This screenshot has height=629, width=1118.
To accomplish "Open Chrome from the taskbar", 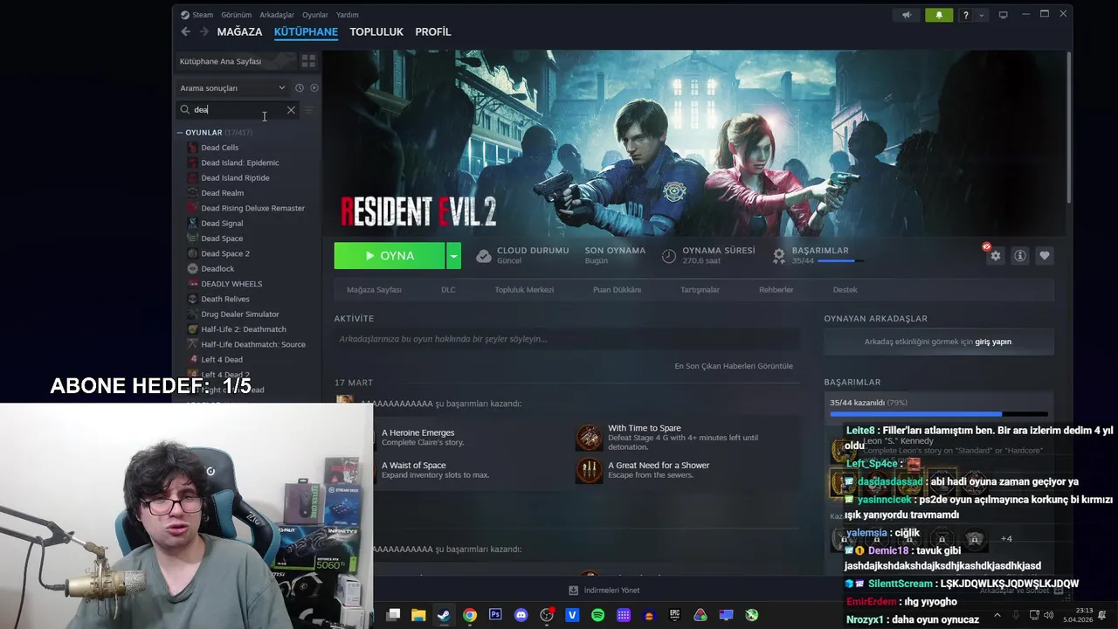I will click(470, 615).
